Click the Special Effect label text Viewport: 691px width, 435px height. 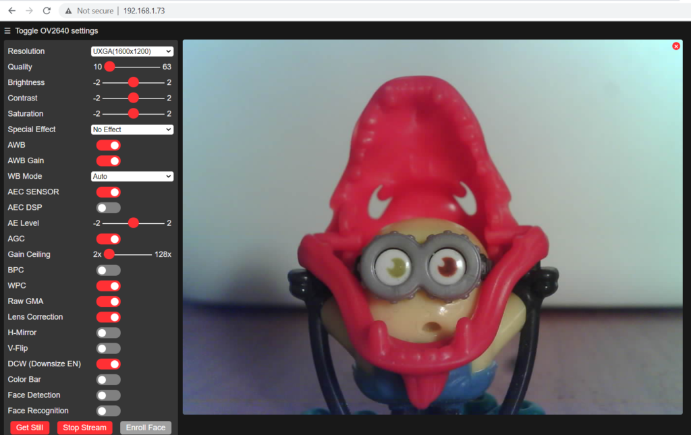coord(32,129)
